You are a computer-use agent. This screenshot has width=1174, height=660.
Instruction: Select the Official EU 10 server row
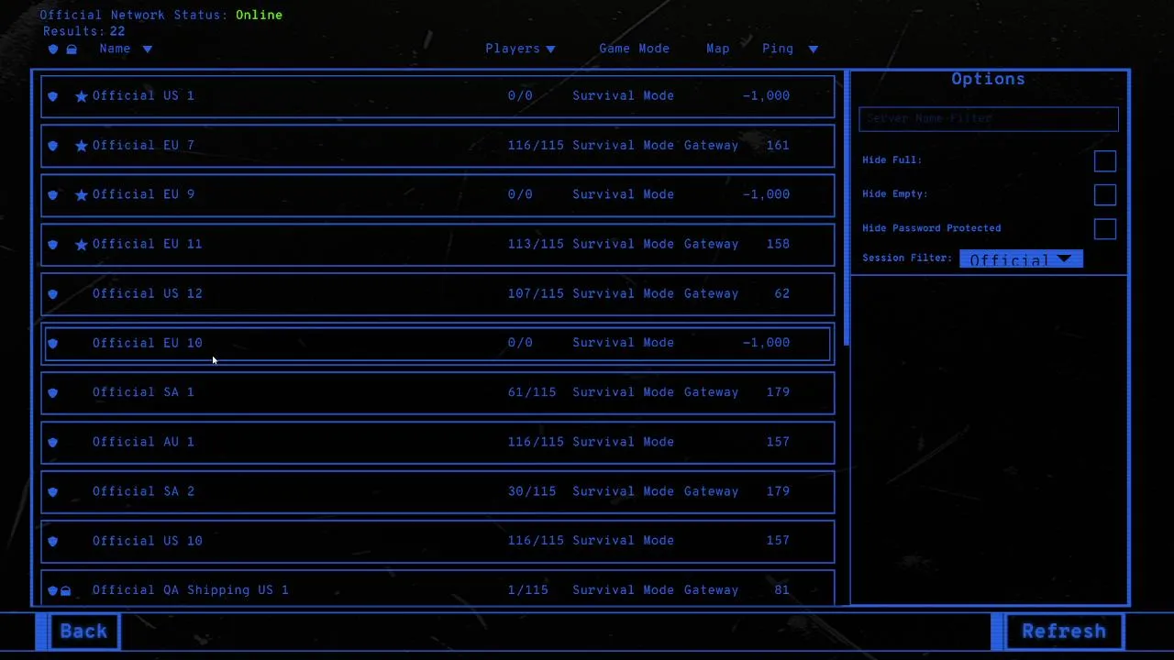tap(437, 344)
